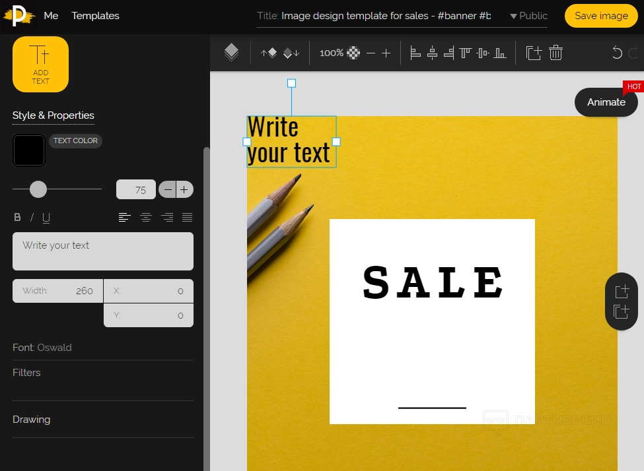Expand the Drawing section

31,420
